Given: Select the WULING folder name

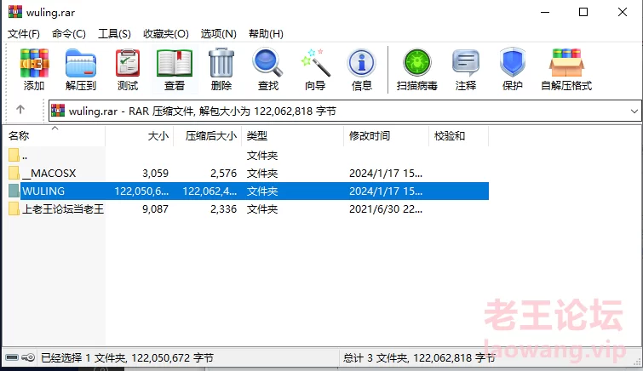Looking at the screenshot, I should point(43,191).
